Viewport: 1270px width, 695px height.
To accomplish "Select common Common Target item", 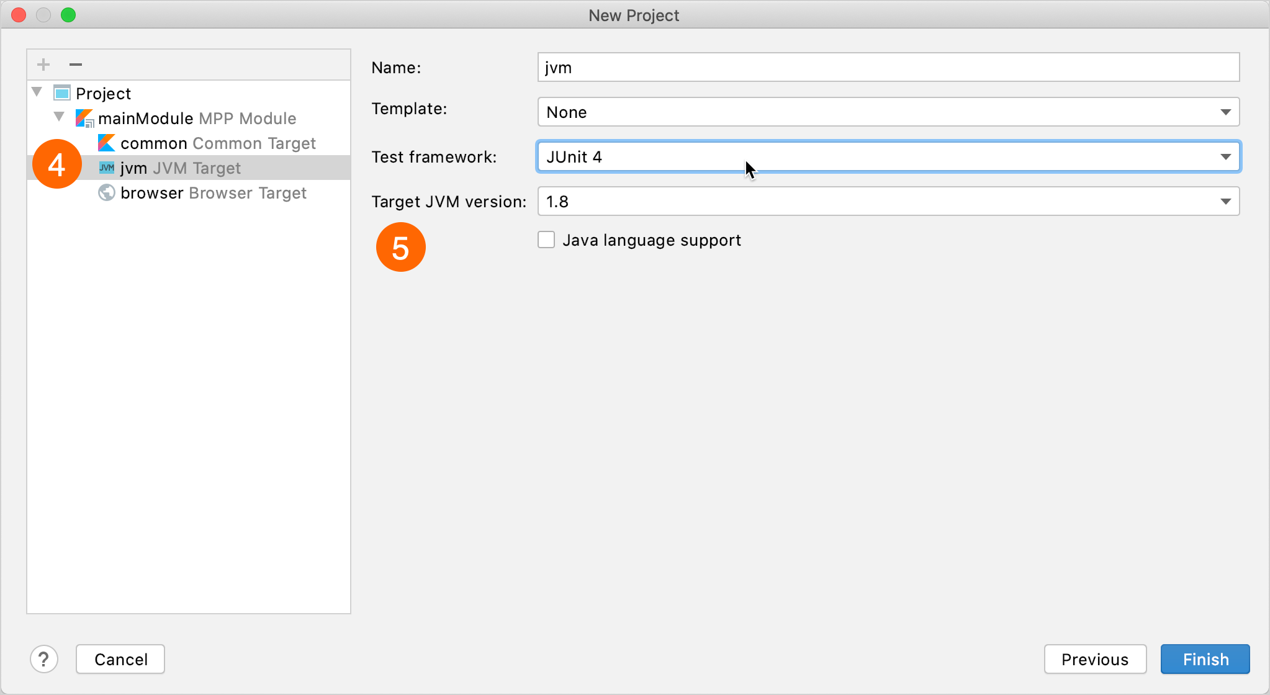I will click(x=218, y=143).
